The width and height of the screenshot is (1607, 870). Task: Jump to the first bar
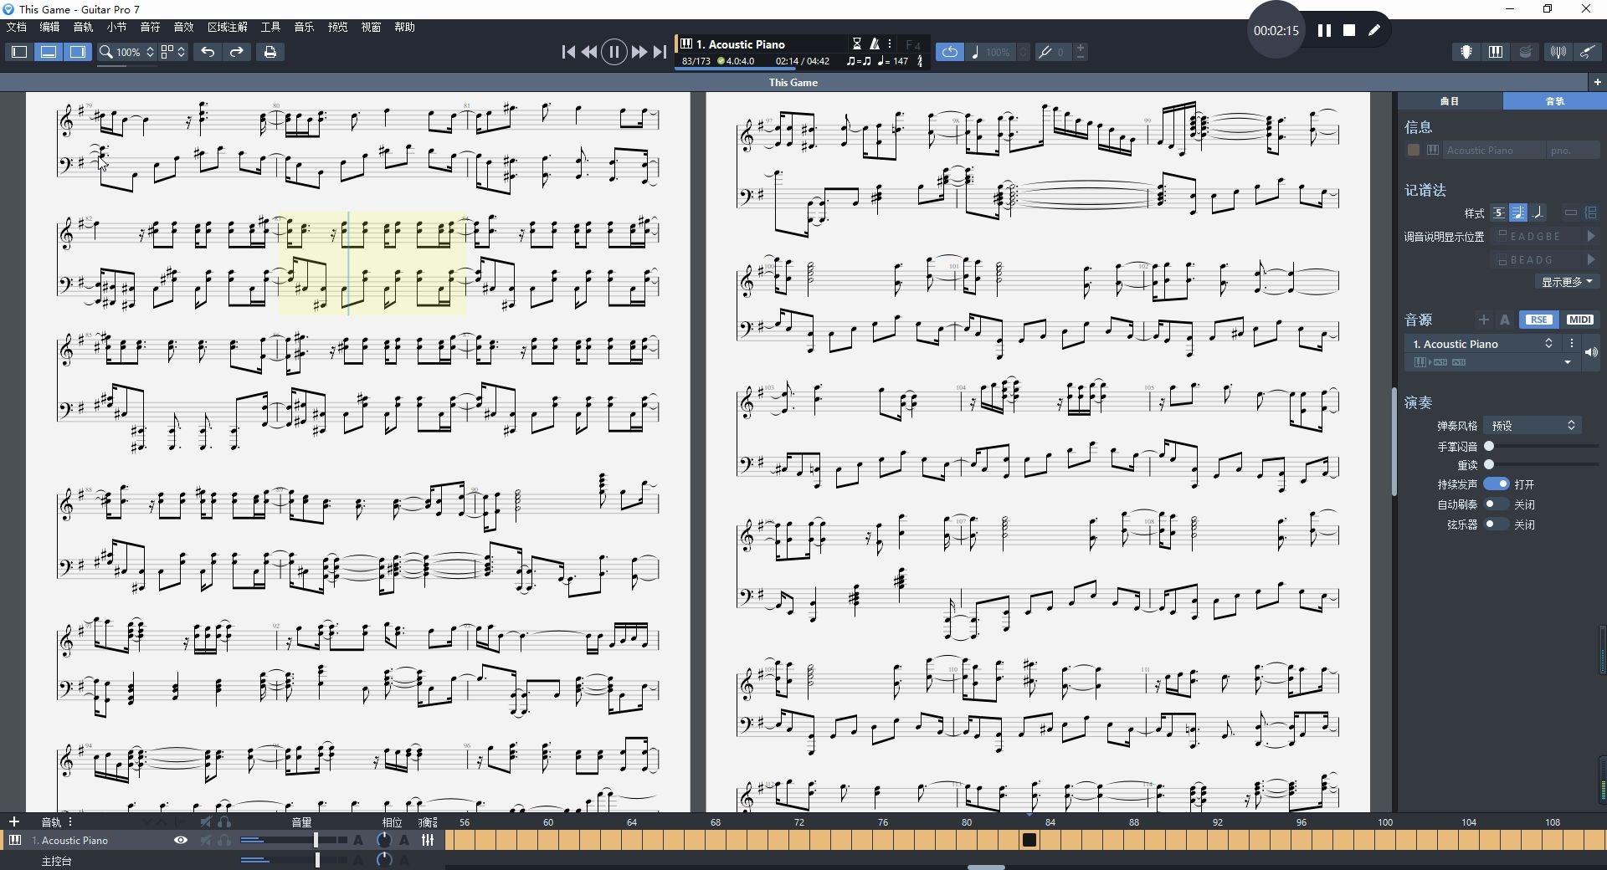(568, 52)
